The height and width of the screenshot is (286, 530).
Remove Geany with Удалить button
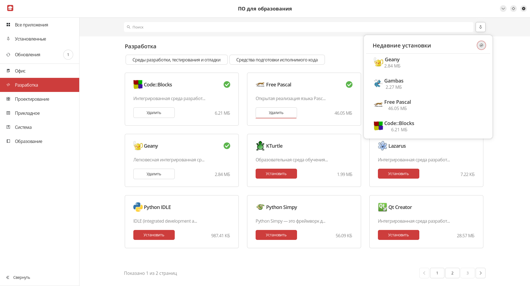(154, 174)
